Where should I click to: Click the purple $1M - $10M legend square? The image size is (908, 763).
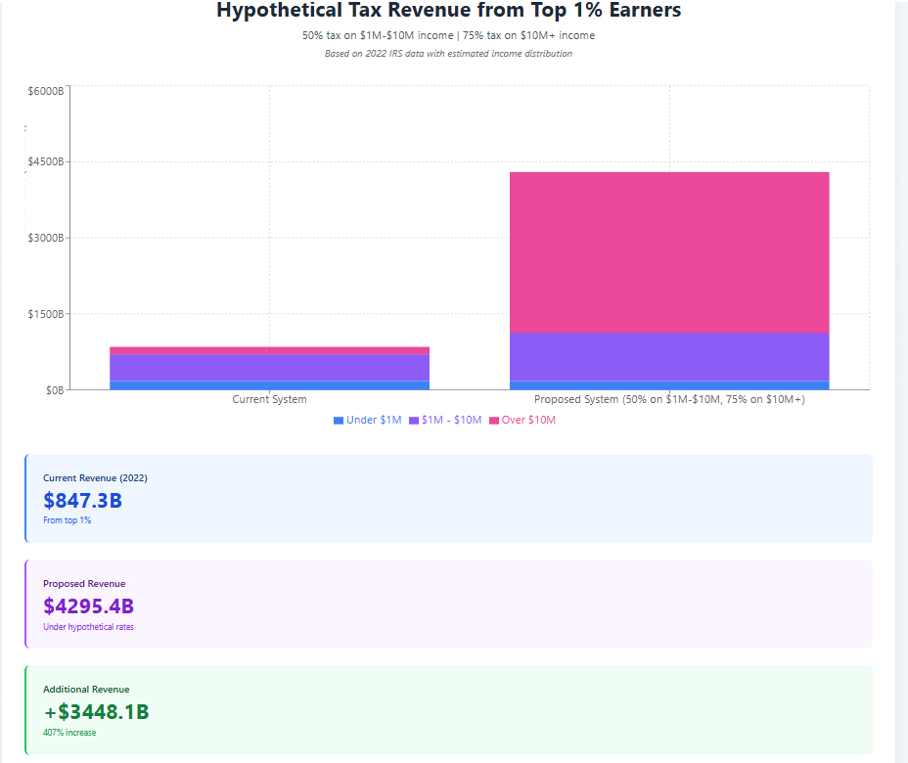coord(414,421)
